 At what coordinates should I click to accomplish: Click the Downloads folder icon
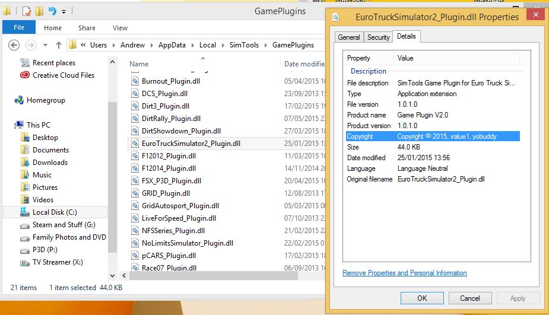coord(25,163)
